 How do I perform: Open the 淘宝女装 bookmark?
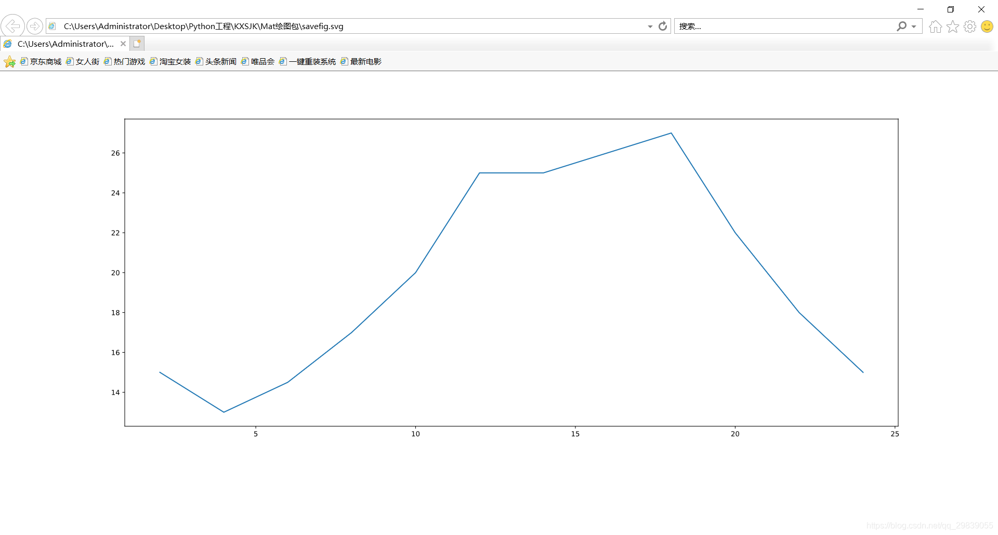coord(170,62)
